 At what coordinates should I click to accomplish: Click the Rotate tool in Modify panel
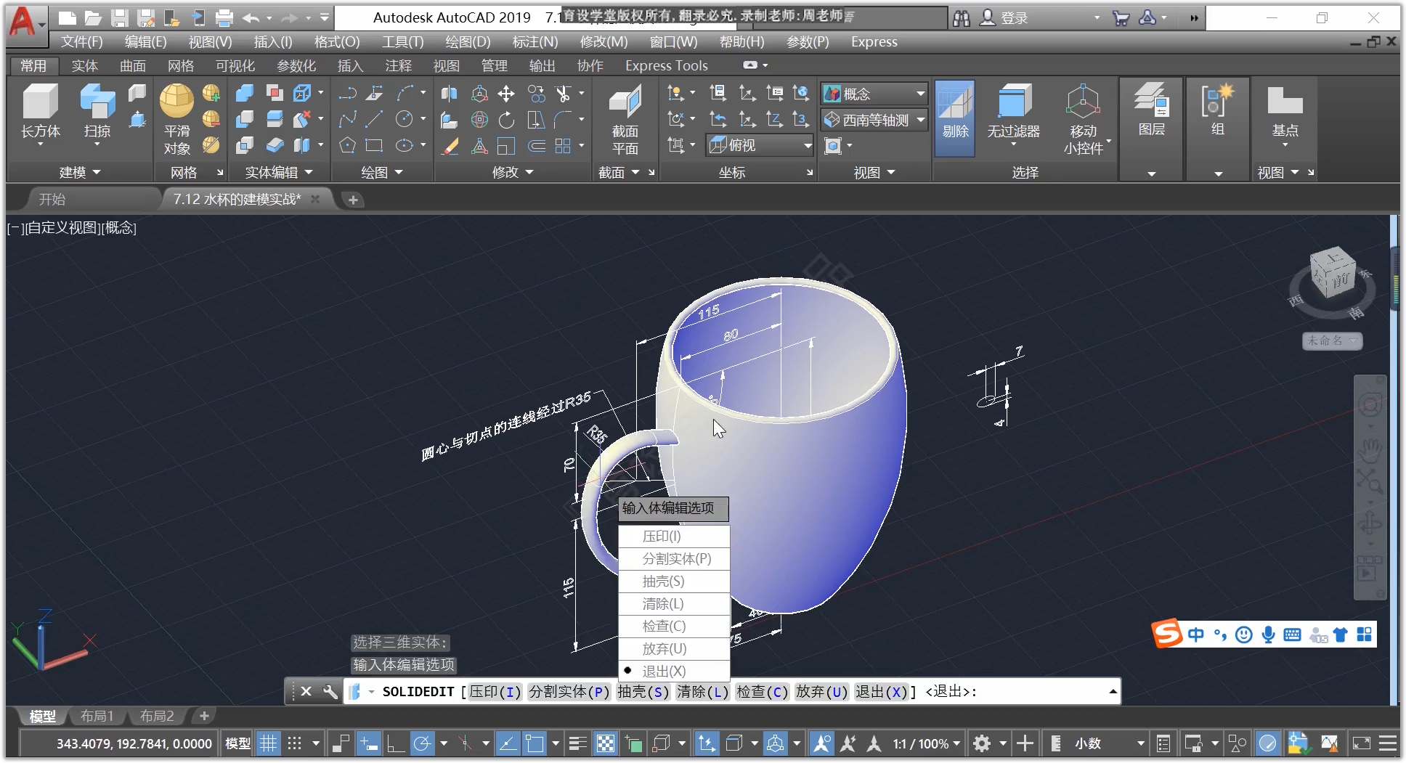tap(506, 120)
